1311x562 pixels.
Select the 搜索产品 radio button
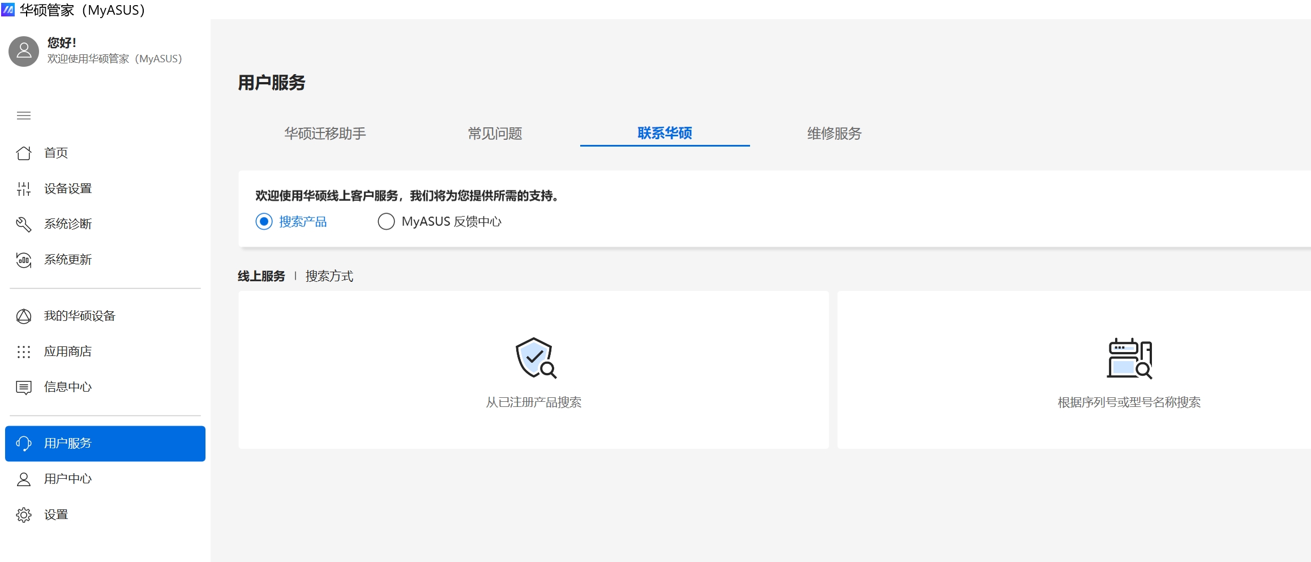[x=264, y=221]
